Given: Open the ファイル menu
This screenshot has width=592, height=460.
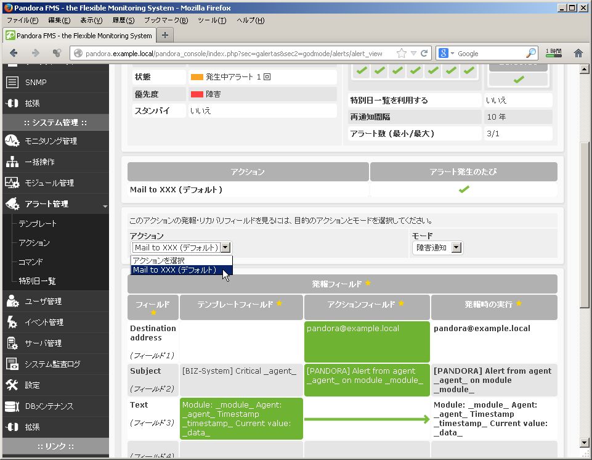Looking at the screenshot, I should 23,20.
